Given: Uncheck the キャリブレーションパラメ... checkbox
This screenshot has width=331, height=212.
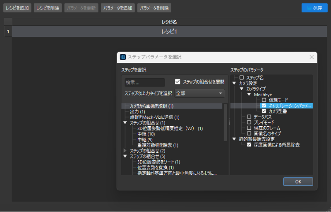Looking at the screenshot, I should [264, 106].
